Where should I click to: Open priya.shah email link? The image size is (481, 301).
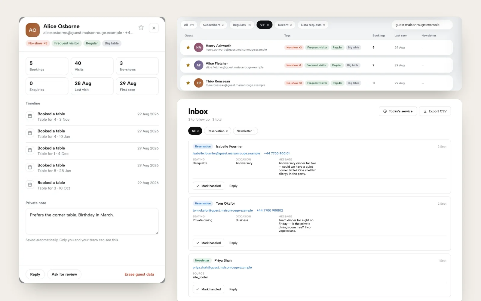222,268
